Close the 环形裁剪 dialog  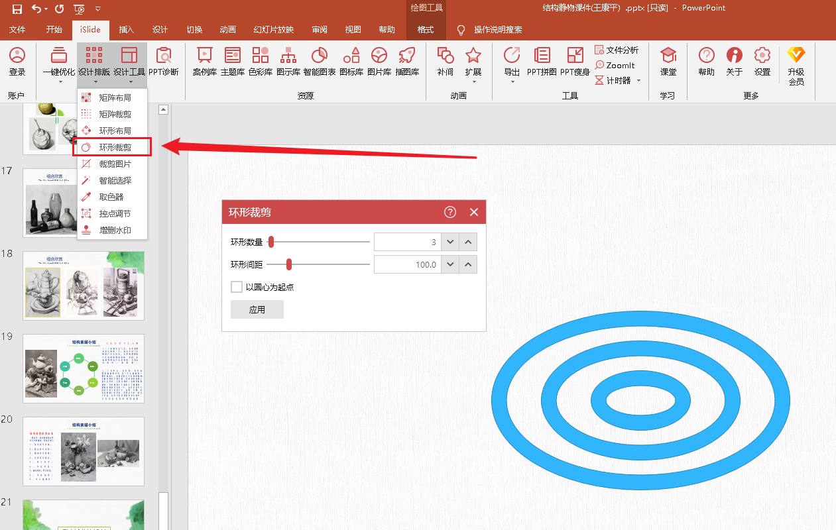[473, 212]
